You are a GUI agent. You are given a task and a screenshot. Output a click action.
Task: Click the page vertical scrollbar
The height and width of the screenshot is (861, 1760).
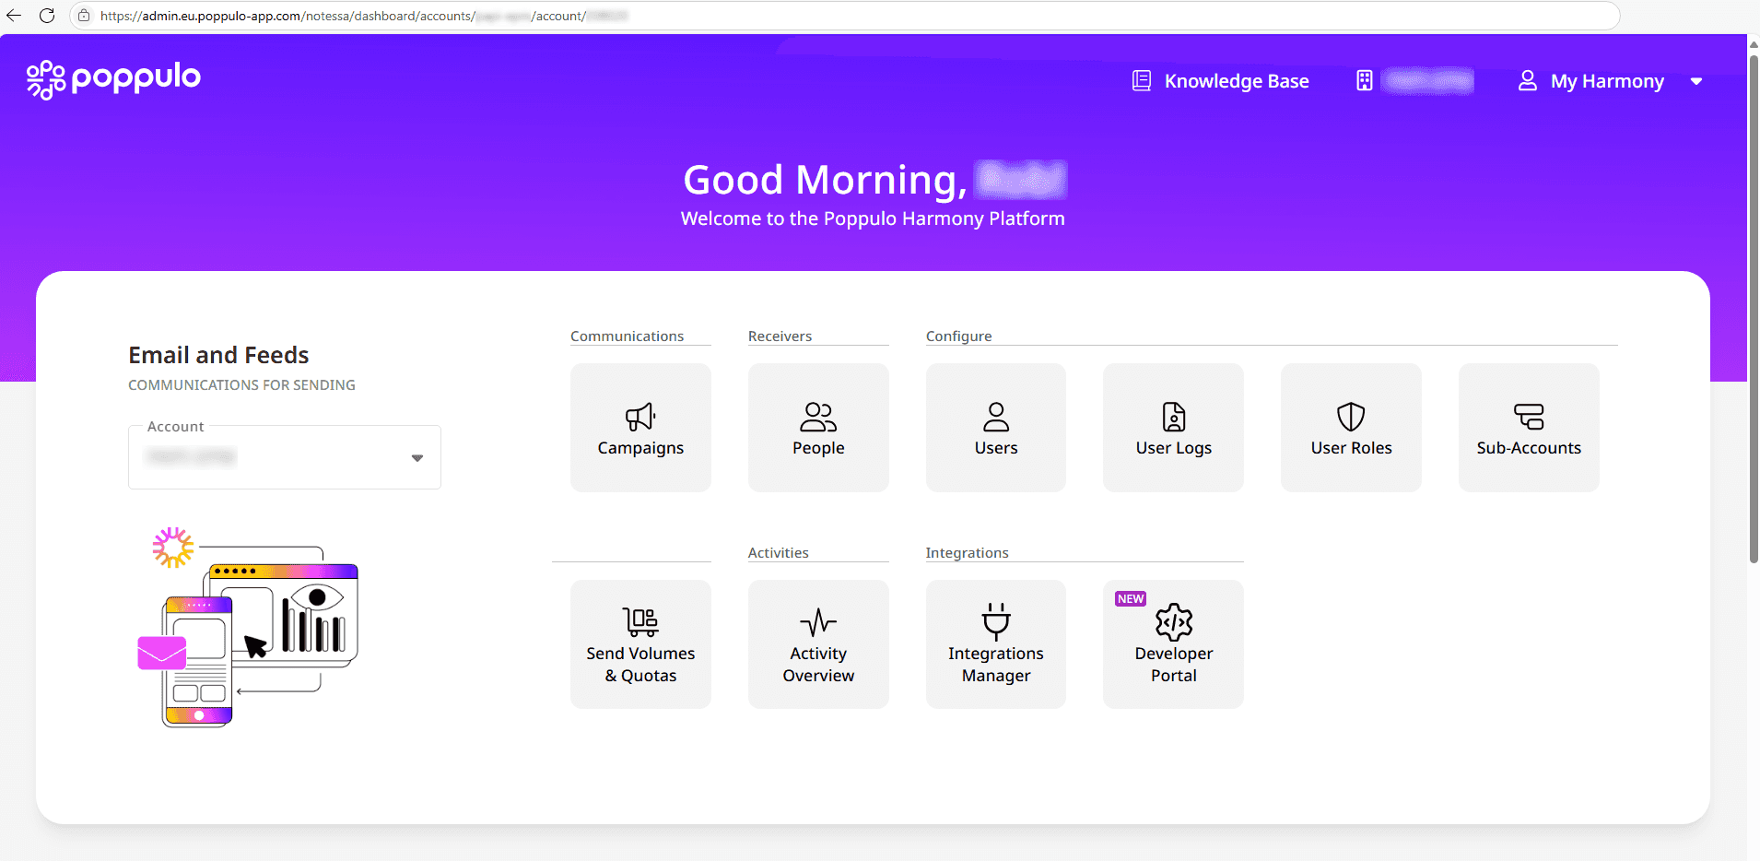click(x=1754, y=309)
